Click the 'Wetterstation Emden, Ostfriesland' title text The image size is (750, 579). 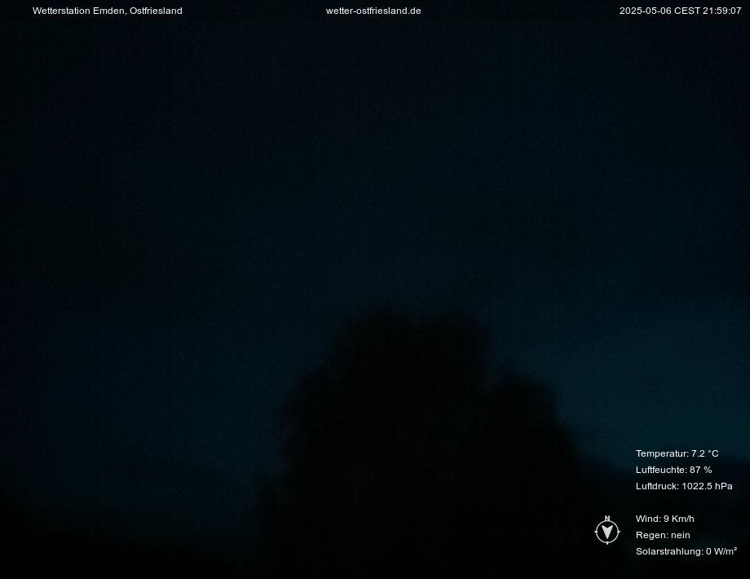pyautogui.click(x=107, y=11)
